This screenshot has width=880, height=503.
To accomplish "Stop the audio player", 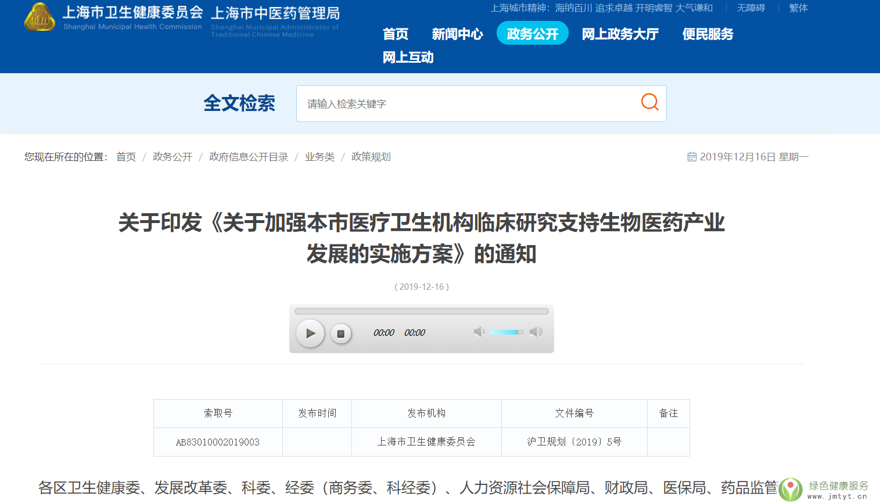I will click(x=341, y=334).
